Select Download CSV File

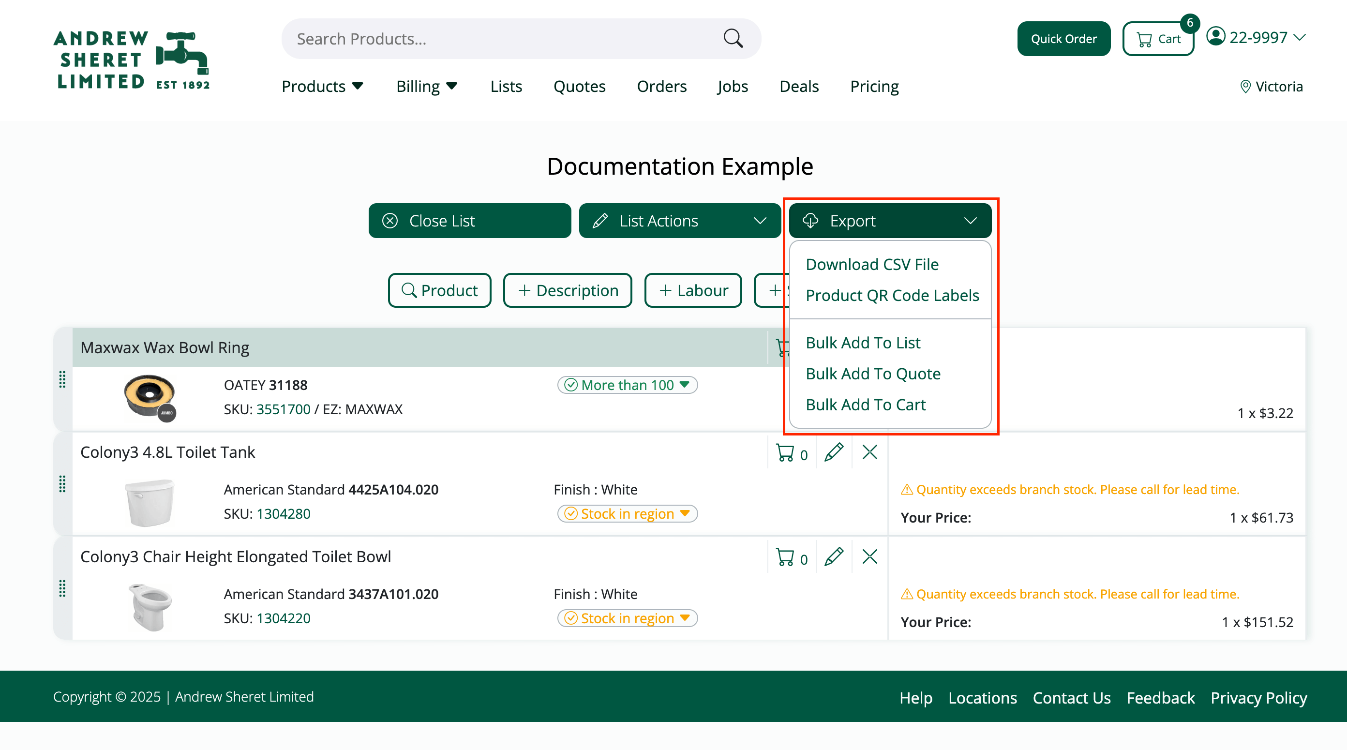872,265
